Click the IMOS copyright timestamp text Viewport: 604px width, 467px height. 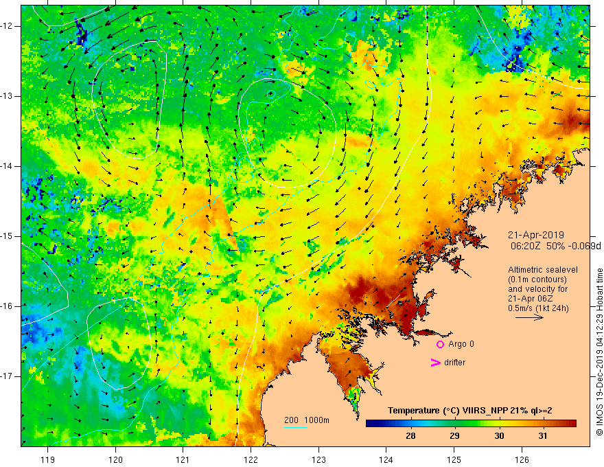click(x=599, y=352)
